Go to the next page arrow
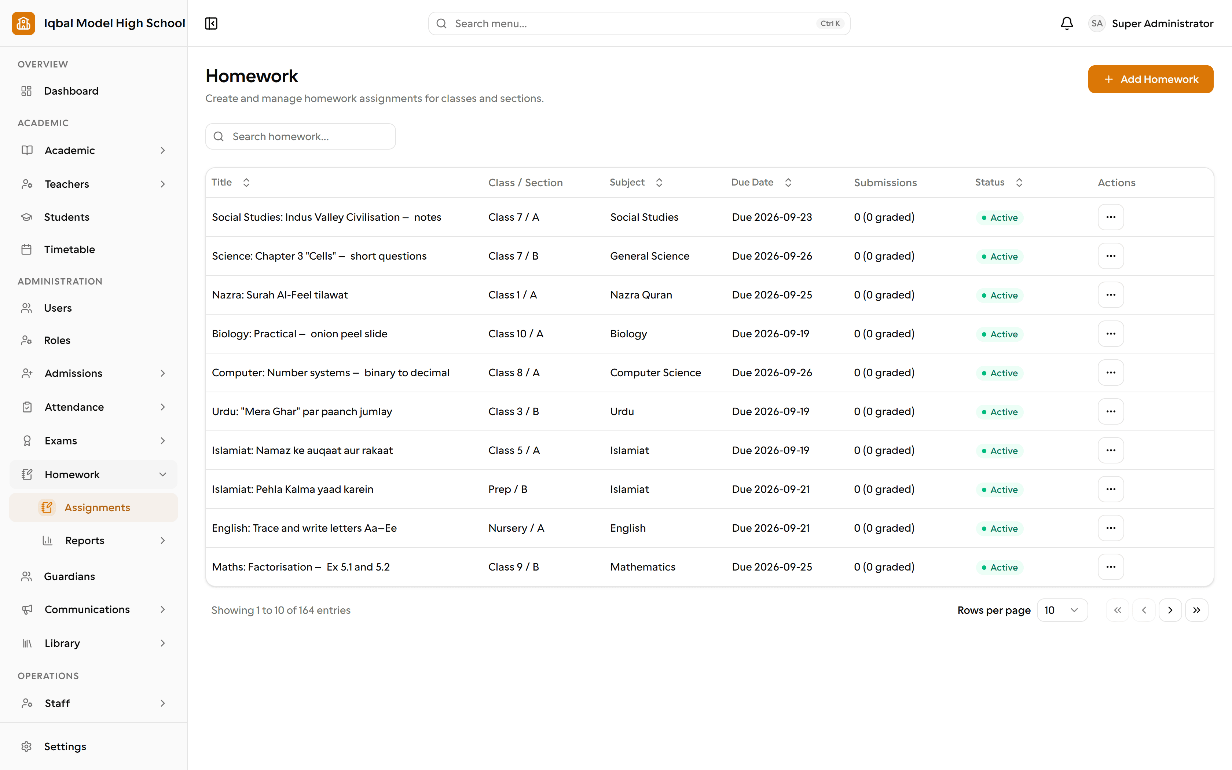Viewport: 1232px width, 770px height. click(1170, 610)
